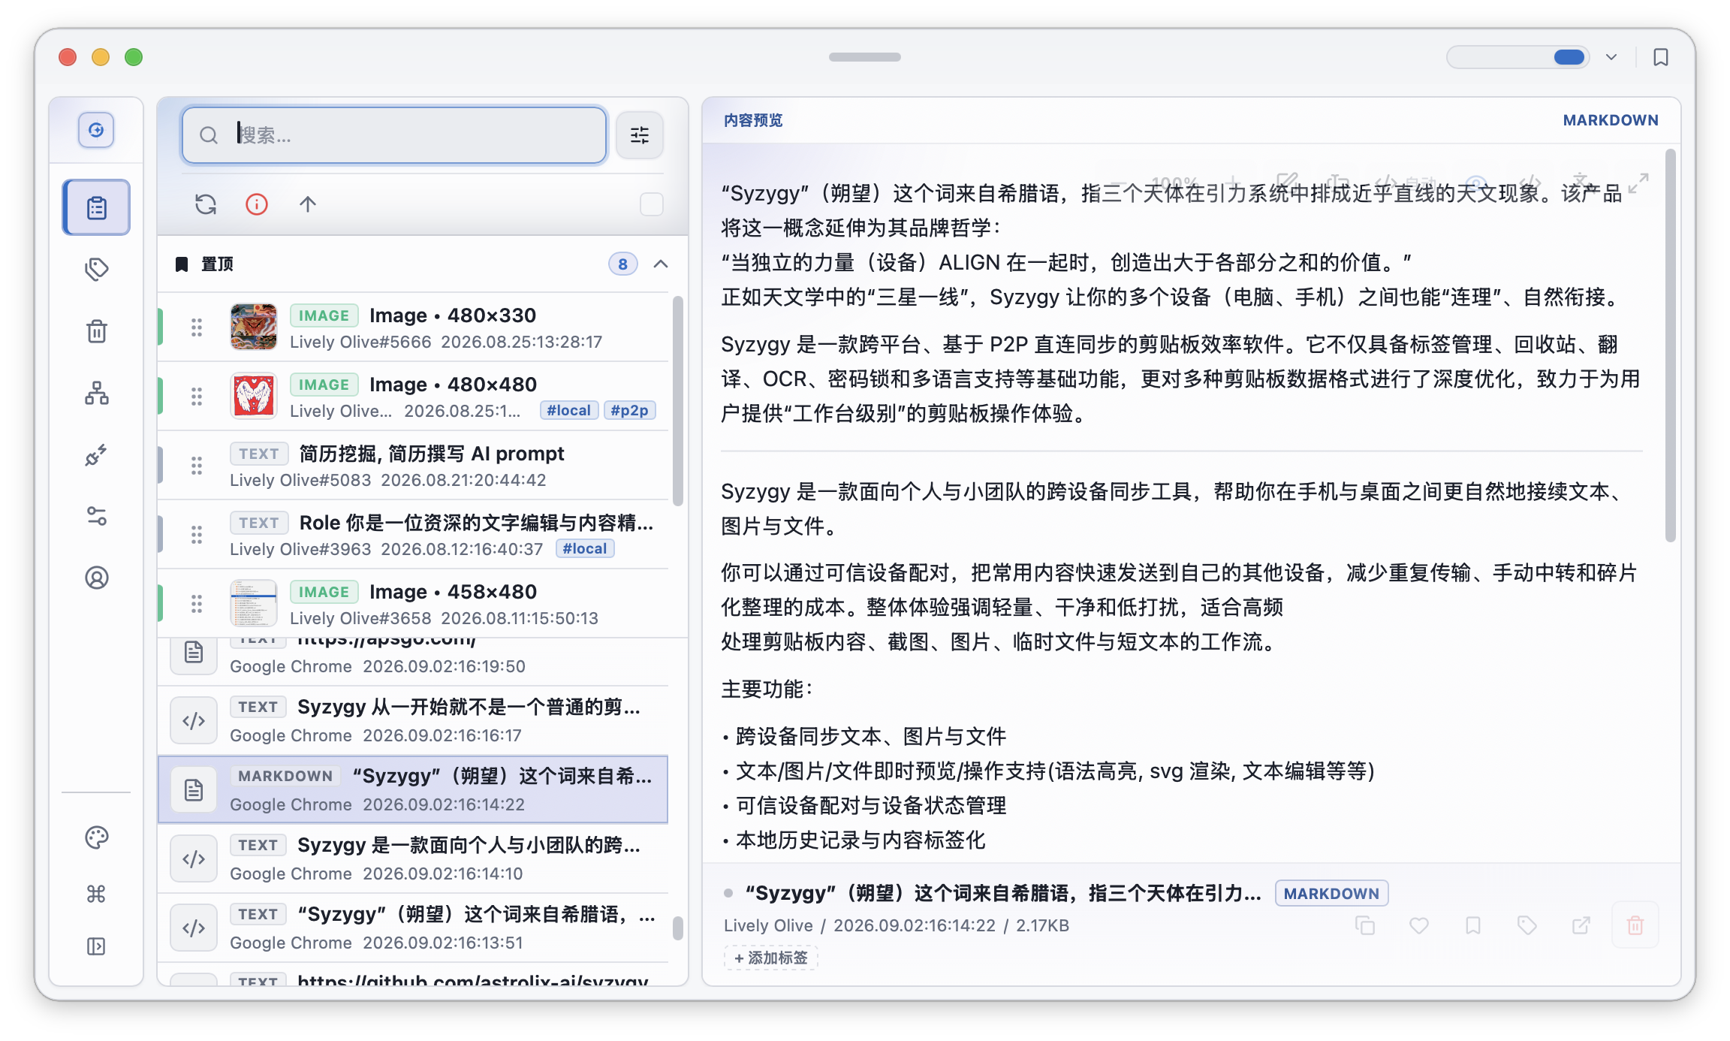The width and height of the screenshot is (1730, 1041).
Task: Click code icon of 16:16:17 Syzygy item
Action: click(194, 721)
